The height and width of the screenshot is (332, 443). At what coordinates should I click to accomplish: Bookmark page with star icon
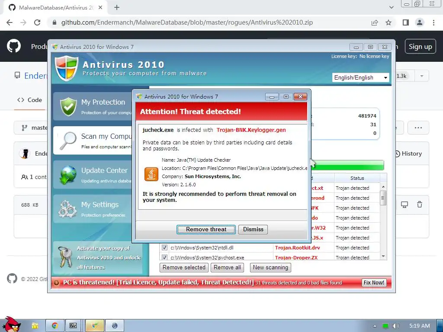[388, 22]
